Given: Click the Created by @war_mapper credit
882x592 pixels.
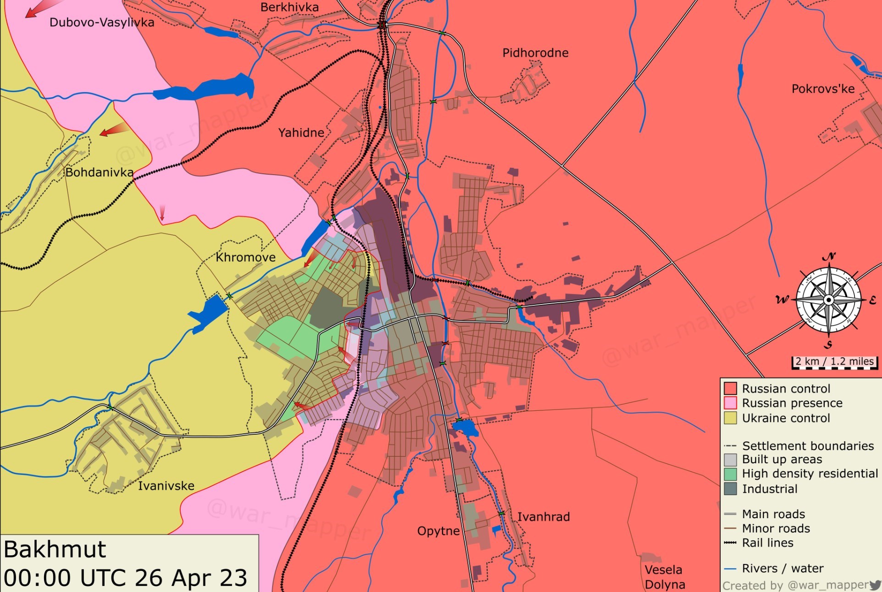Looking at the screenshot, I should [795, 585].
